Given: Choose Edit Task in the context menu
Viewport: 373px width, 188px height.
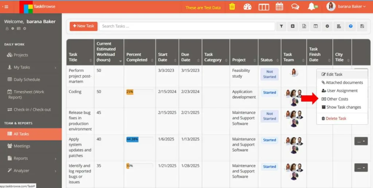Looking at the screenshot, I should pos(334,74).
